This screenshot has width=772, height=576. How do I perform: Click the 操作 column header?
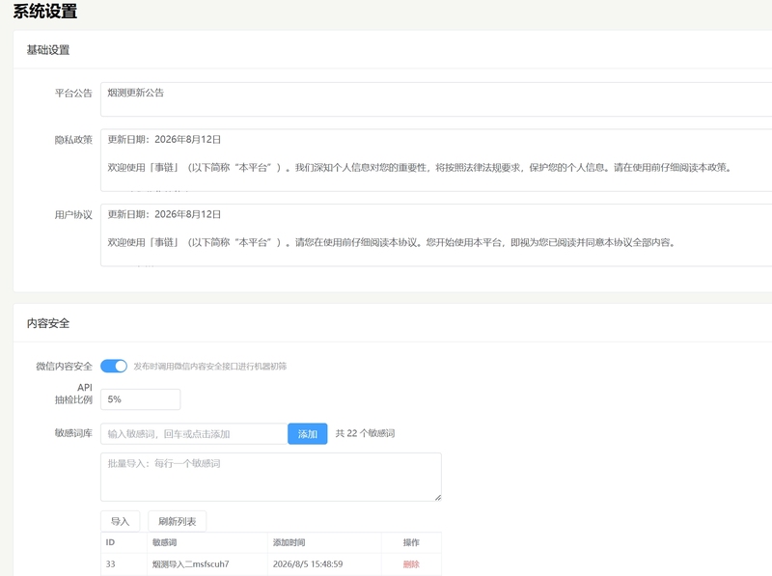411,542
